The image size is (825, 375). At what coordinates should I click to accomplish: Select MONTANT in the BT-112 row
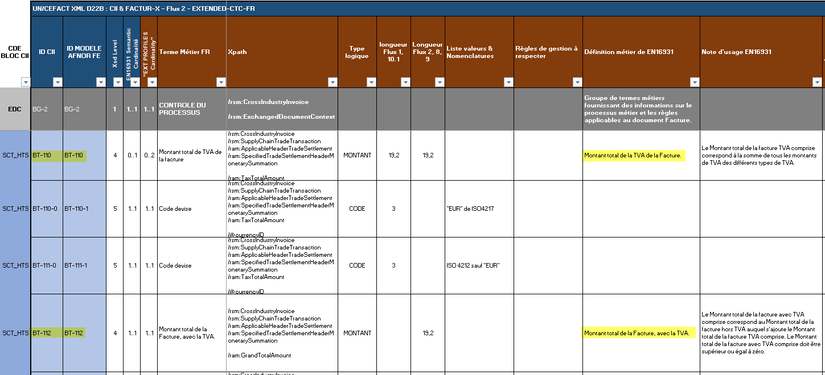click(357, 333)
